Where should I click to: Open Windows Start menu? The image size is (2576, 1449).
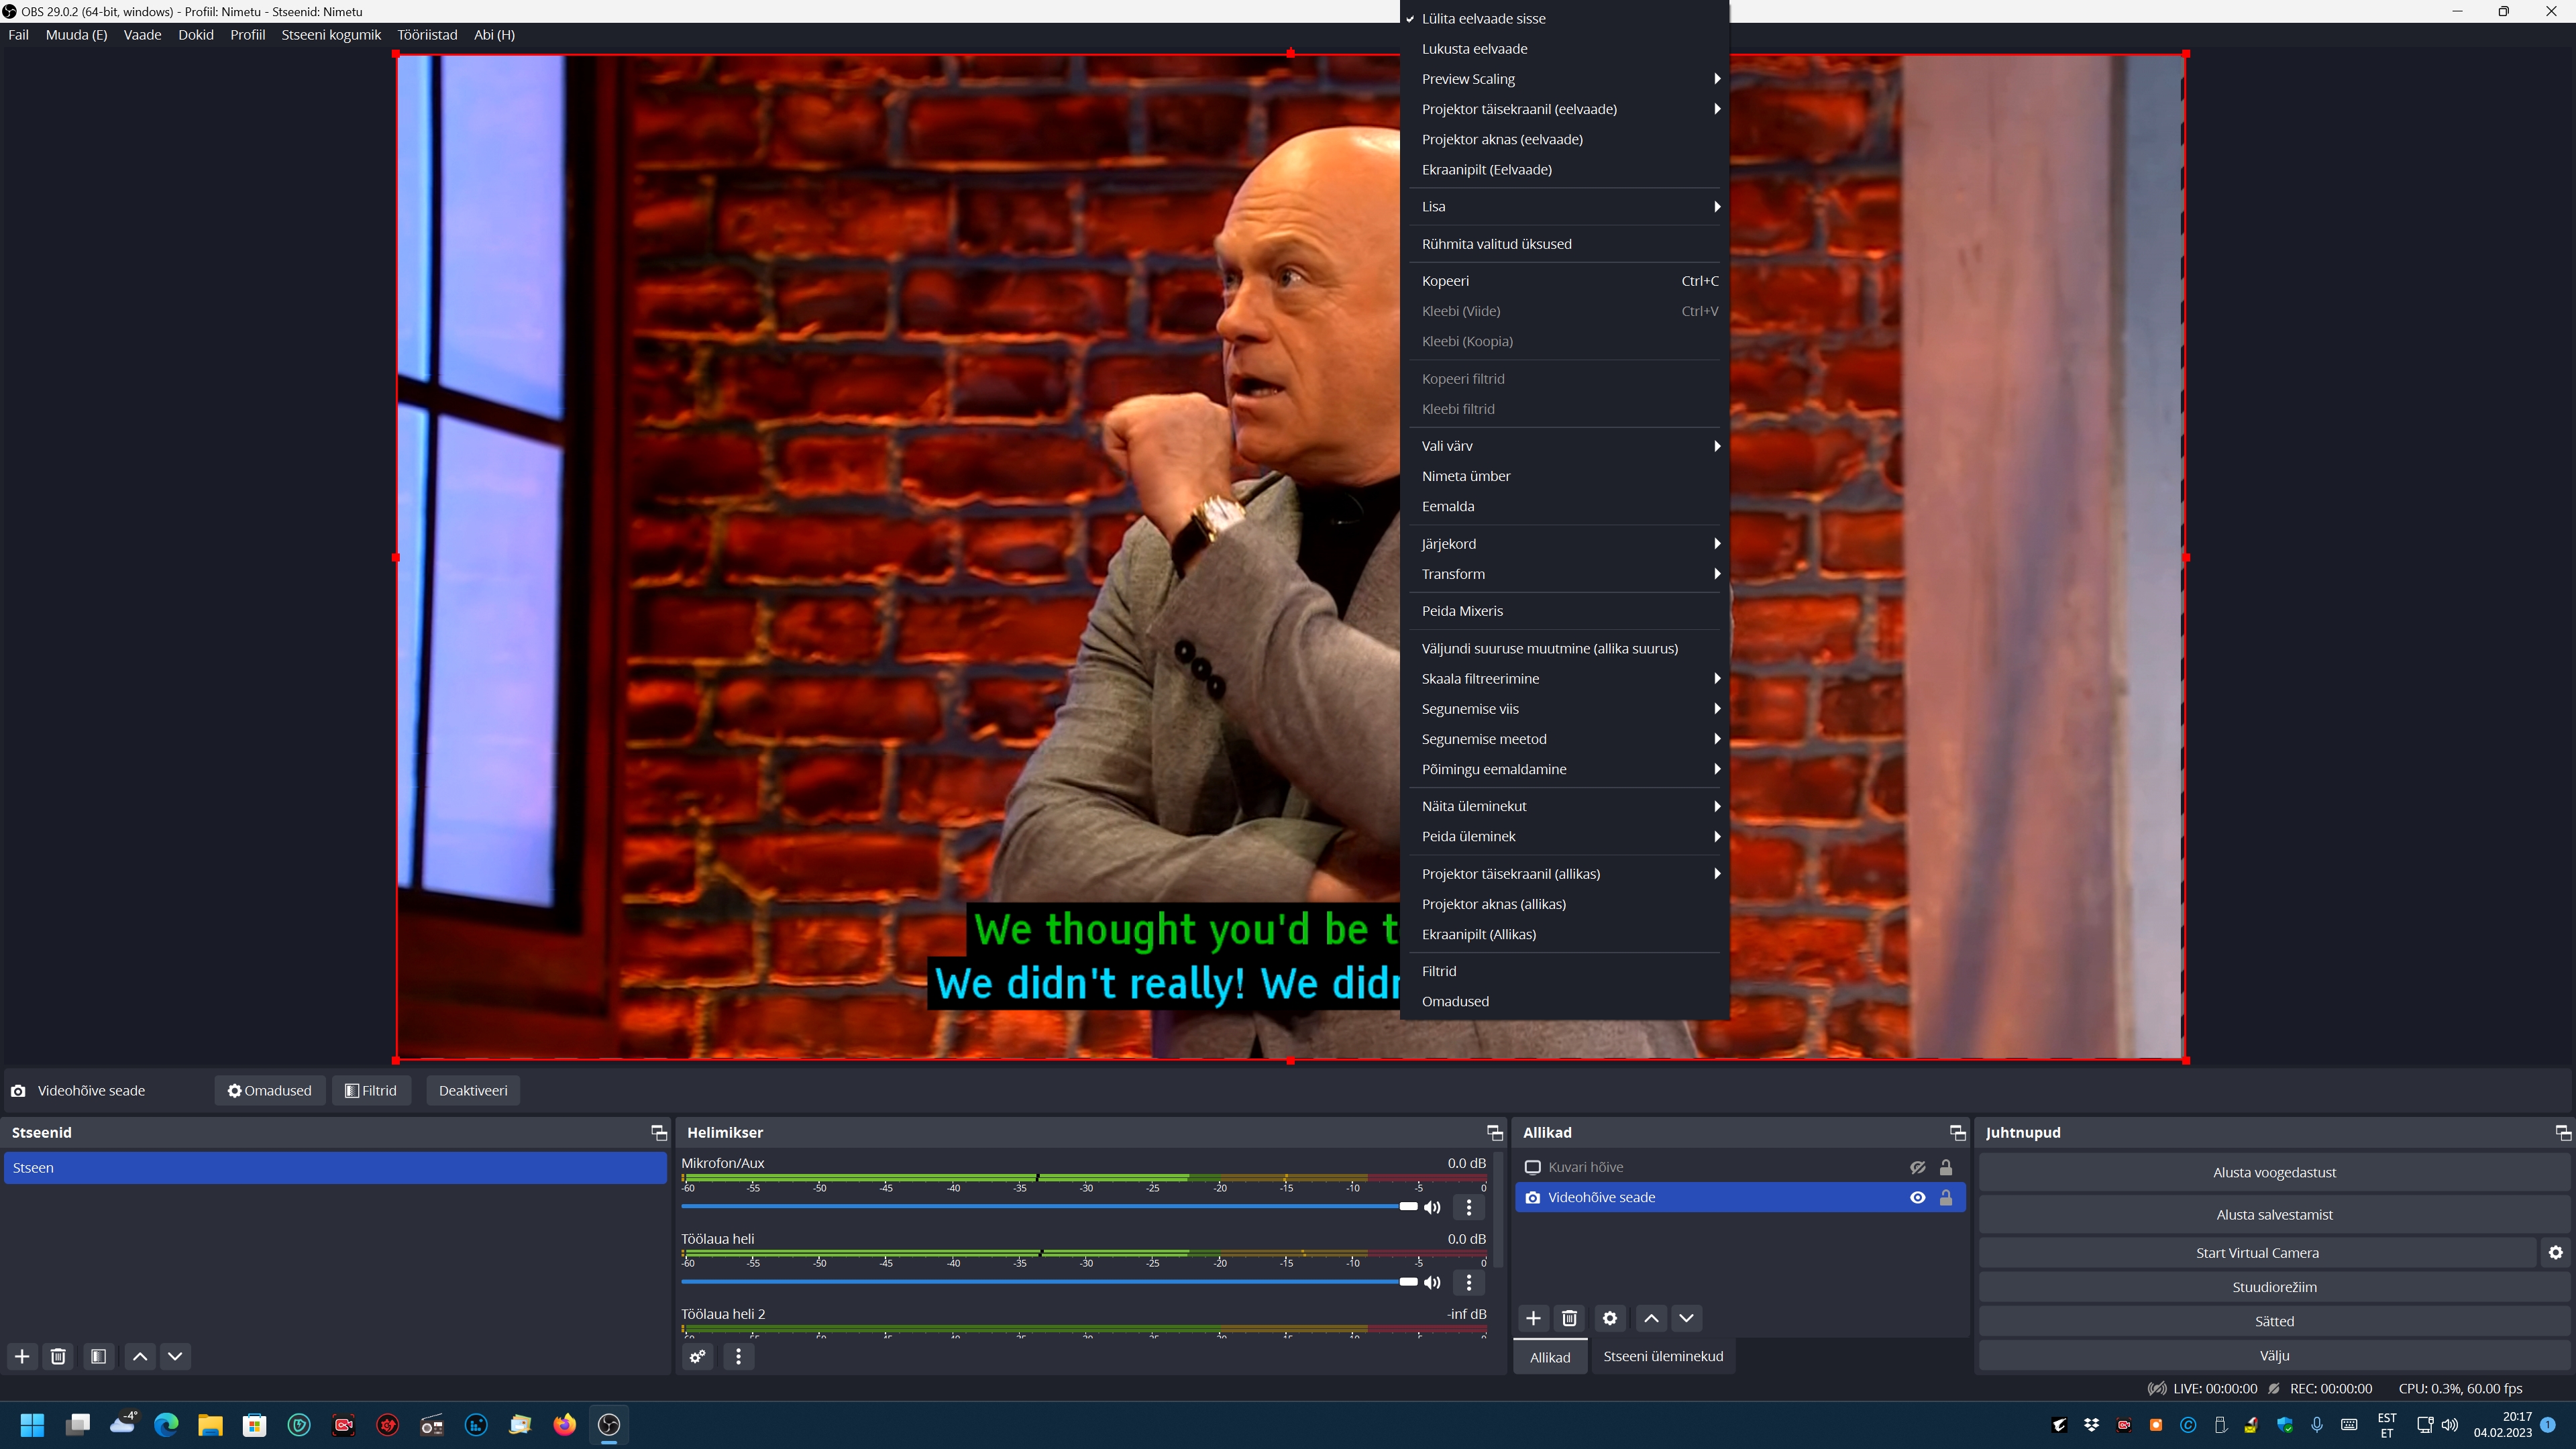pyautogui.click(x=33, y=1424)
